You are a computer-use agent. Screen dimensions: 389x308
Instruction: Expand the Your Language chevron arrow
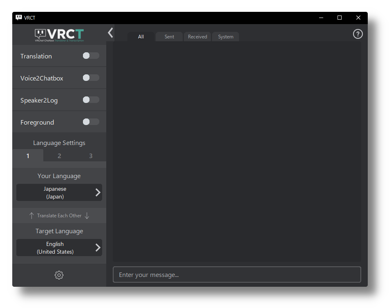[98, 192]
